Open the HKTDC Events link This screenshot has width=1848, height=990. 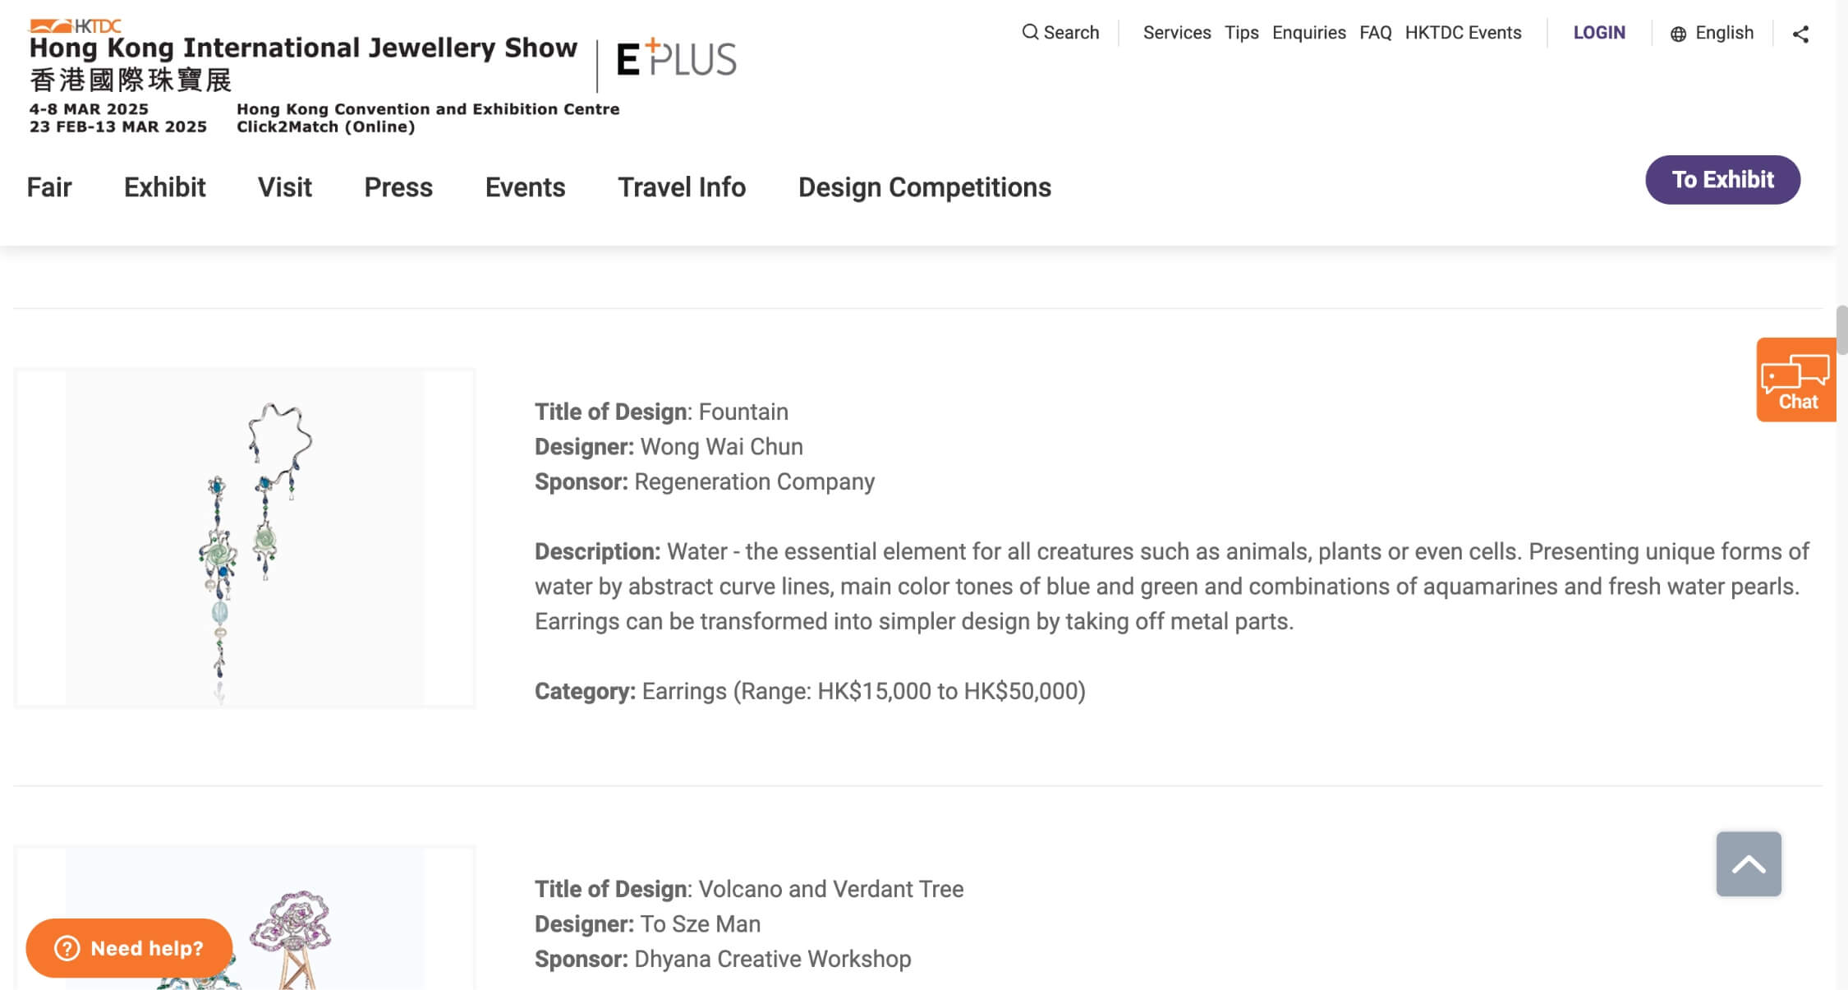[x=1463, y=33]
